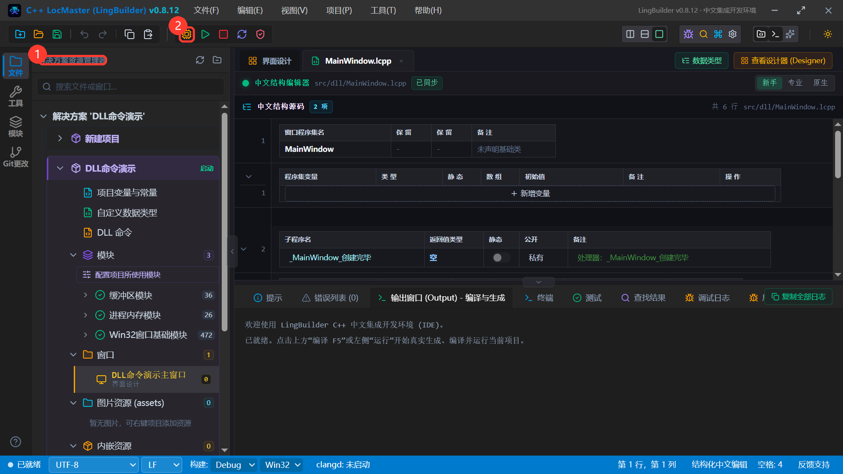The height and width of the screenshot is (474, 843).
Task: Open the Debug build configuration dropdown
Action: point(234,465)
